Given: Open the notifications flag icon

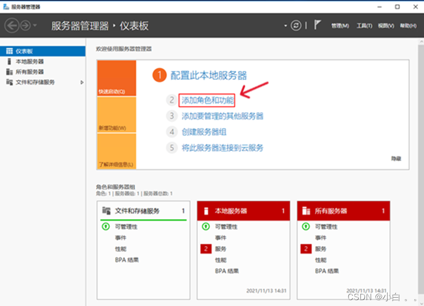Looking at the screenshot, I should pos(317,25).
